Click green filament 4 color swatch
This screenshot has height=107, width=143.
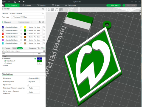[x=25, y=30]
